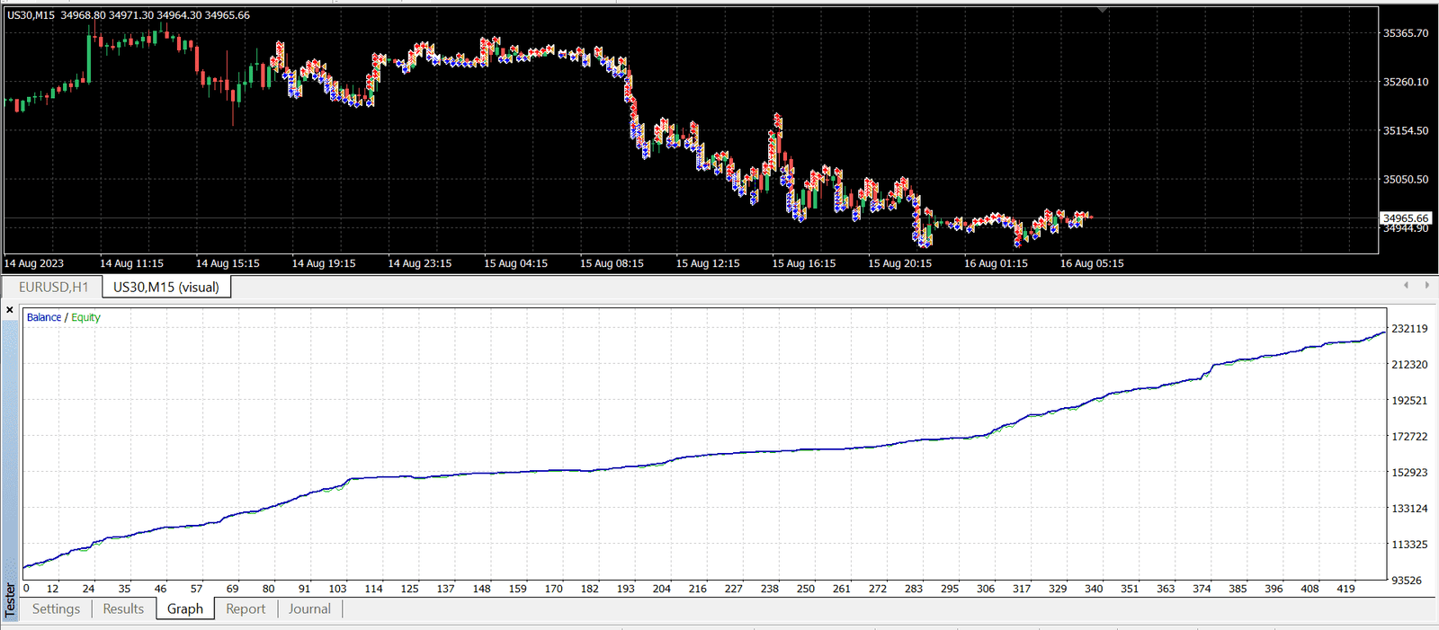Click the 35365.70 price scale label
The width and height of the screenshot is (1439, 630).
click(1405, 33)
